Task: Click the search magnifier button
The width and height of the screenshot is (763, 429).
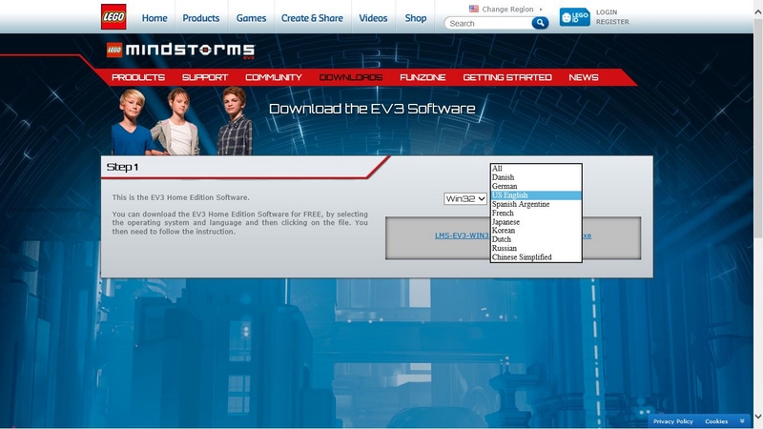Action: pyautogui.click(x=540, y=23)
